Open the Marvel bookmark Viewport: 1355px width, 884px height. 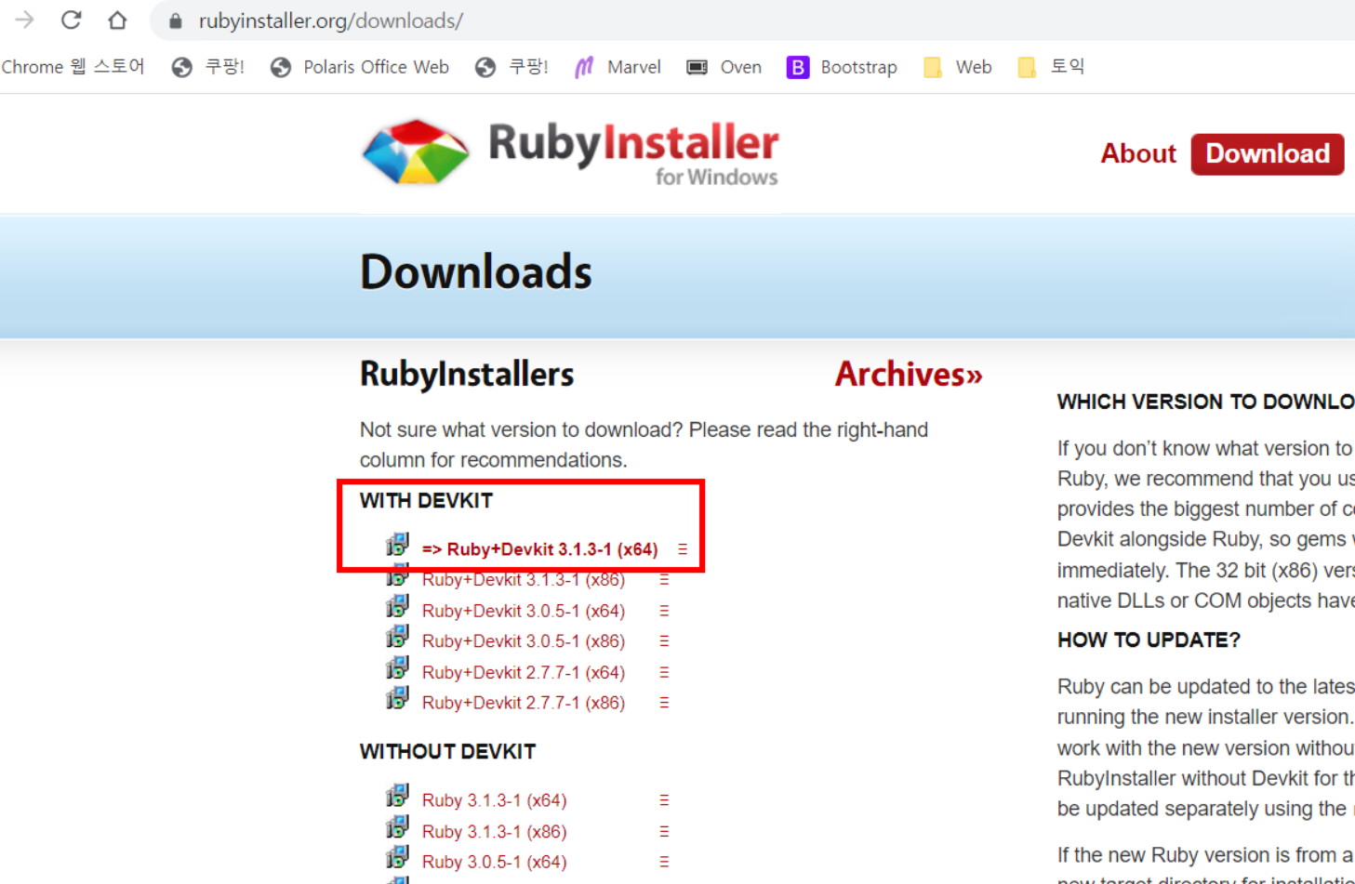click(x=618, y=67)
